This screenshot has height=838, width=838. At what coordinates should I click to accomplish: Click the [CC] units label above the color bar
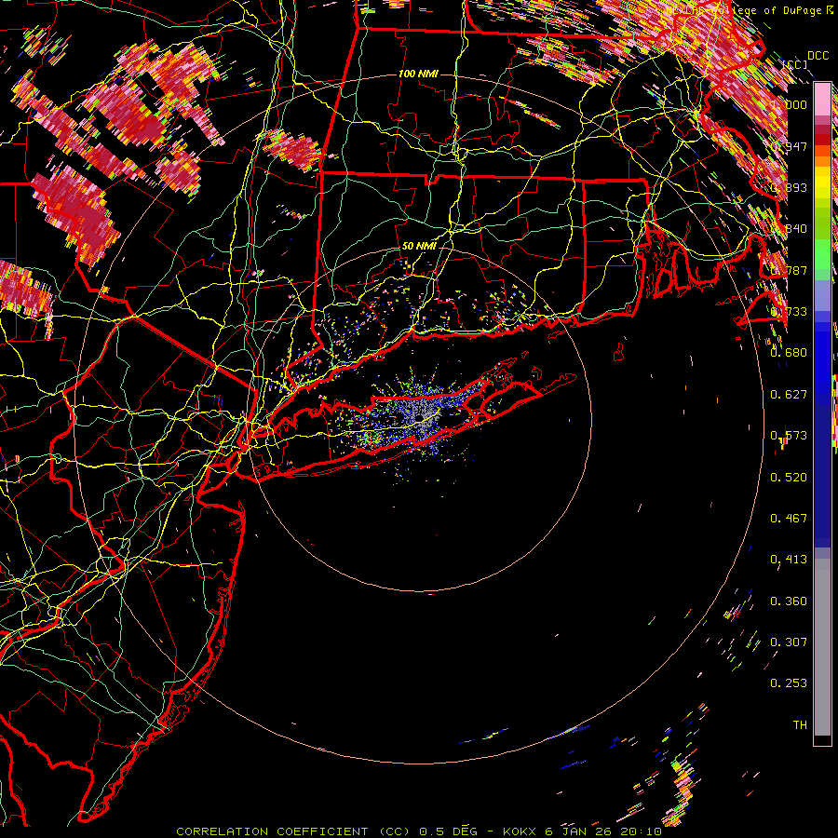pyautogui.click(x=795, y=64)
